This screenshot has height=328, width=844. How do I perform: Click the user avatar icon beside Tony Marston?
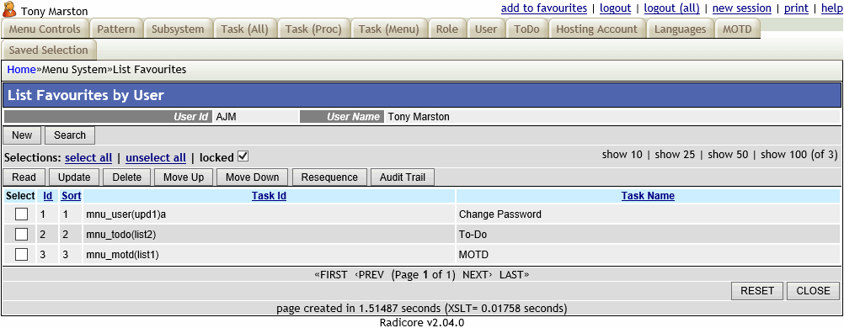pos(9,9)
